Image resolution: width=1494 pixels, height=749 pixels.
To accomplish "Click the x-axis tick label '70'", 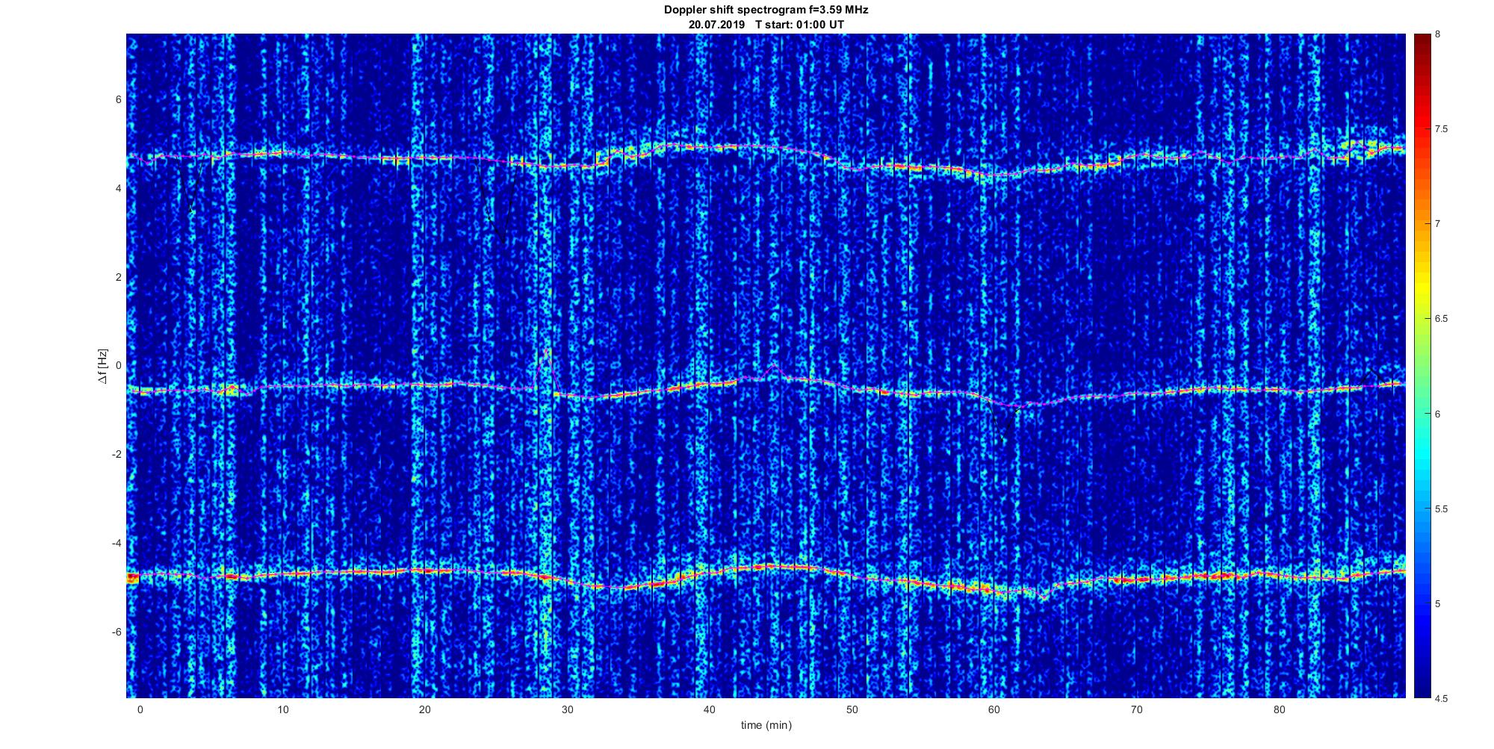I will coord(1137,709).
